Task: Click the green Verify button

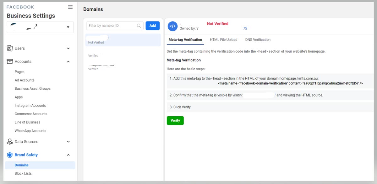Action: click(x=175, y=120)
